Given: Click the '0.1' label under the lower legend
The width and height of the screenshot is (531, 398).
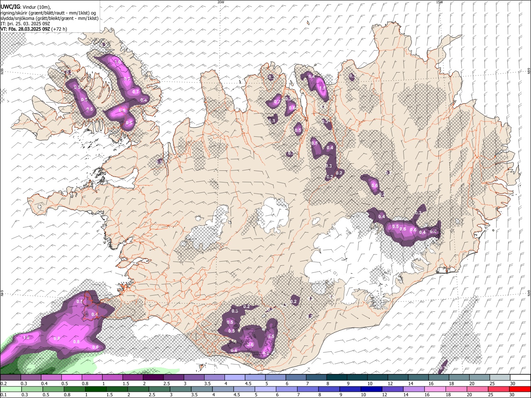Looking at the screenshot, I should click(2, 395).
